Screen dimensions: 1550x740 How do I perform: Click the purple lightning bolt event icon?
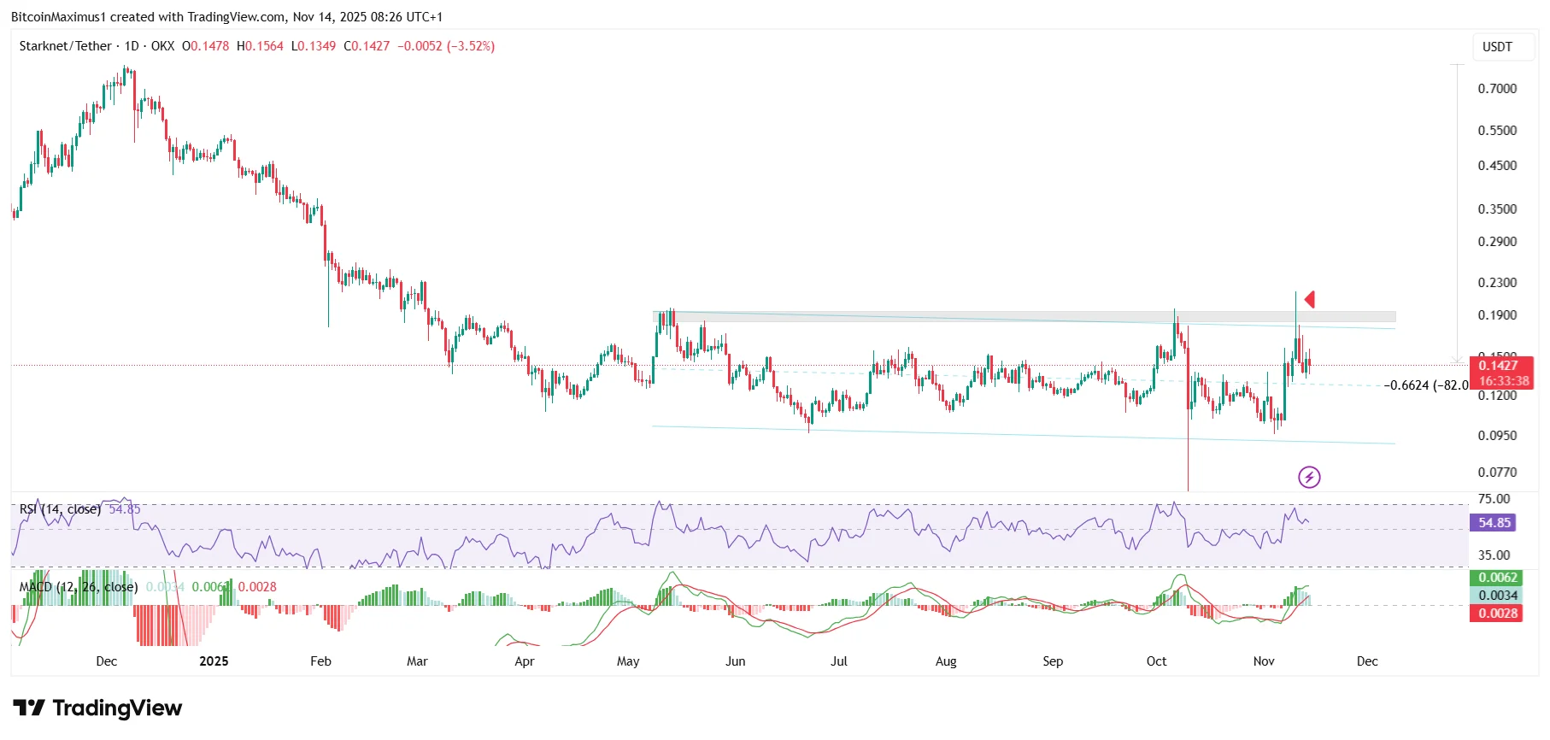(1309, 477)
